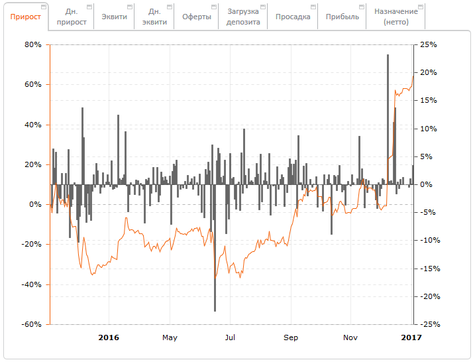Screen dimensions: 475x364
Task: Click the corner icon on Прибыль tab
Action: [x=361, y=7]
